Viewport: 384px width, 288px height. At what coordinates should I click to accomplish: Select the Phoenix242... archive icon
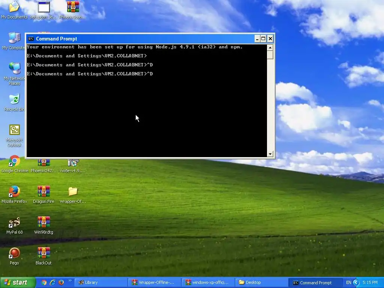43,166
